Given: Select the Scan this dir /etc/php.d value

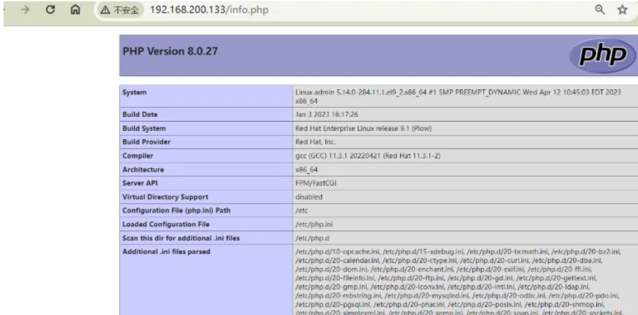Looking at the screenshot, I should click(x=310, y=238).
